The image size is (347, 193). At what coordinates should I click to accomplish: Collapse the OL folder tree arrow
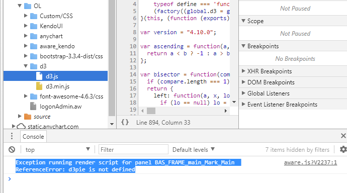tap(20, 6)
